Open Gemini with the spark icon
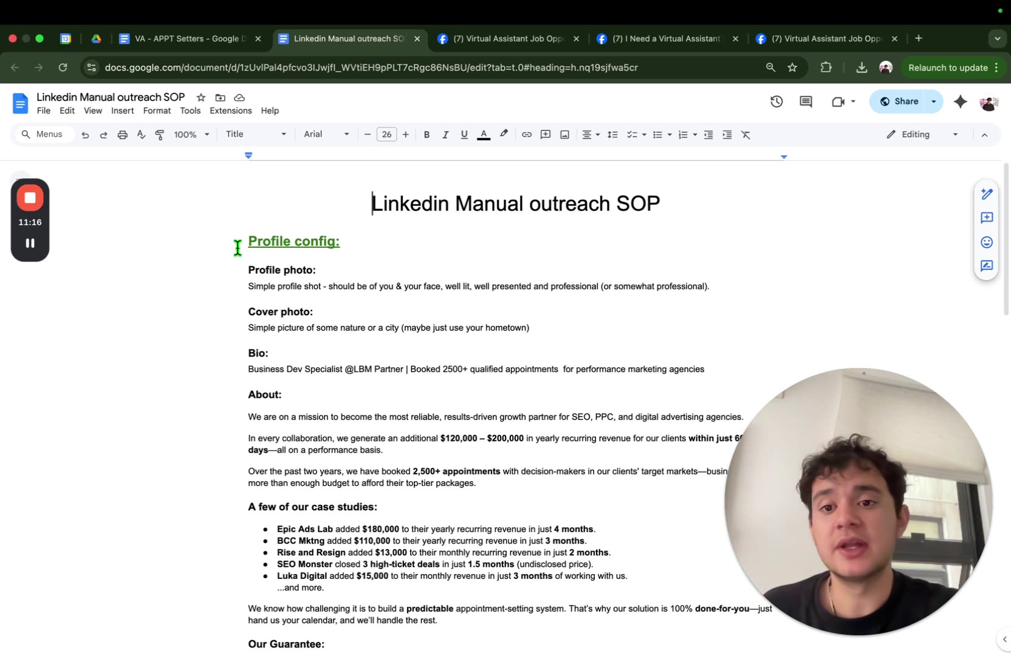The width and height of the screenshot is (1011, 656). point(960,103)
